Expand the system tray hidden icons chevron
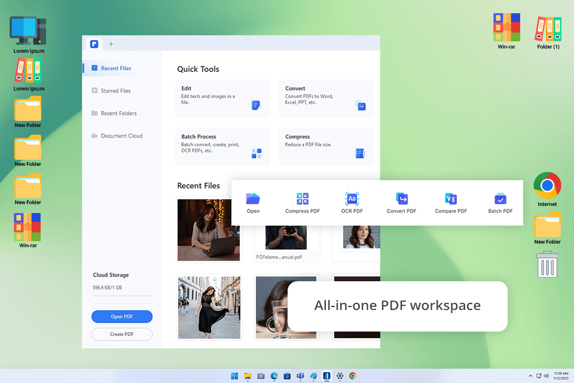574x383 pixels. coord(530,376)
